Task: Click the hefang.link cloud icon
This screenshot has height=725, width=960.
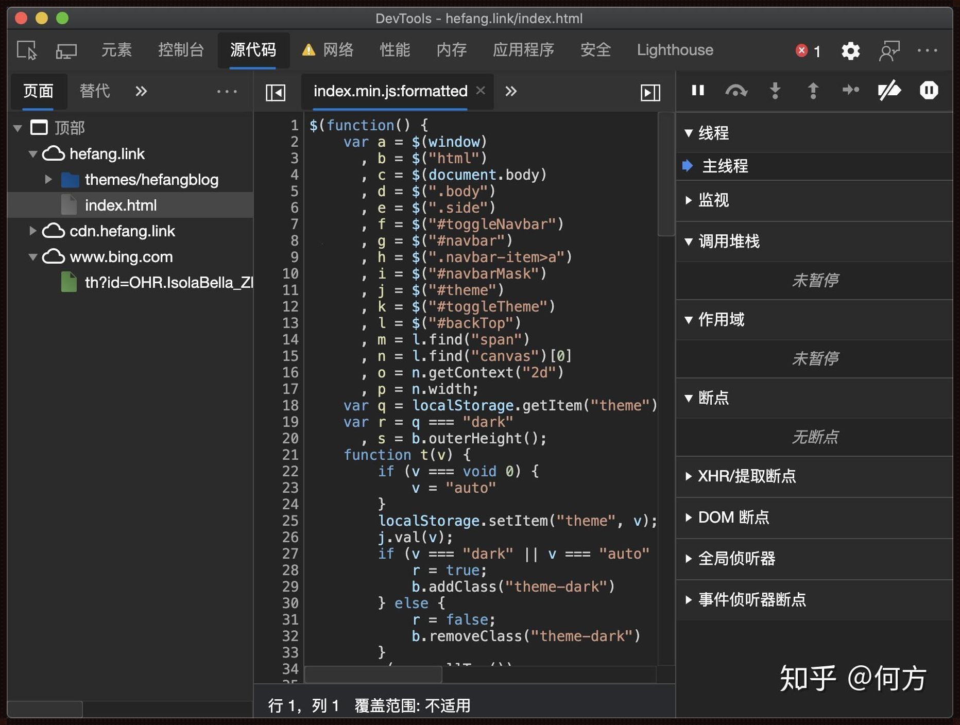Action: [53, 153]
